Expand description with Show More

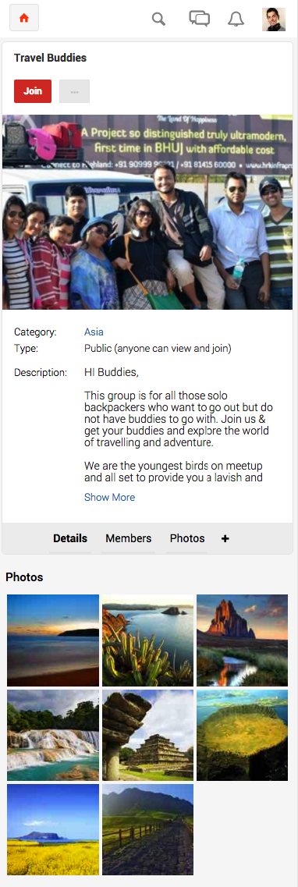(x=110, y=497)
